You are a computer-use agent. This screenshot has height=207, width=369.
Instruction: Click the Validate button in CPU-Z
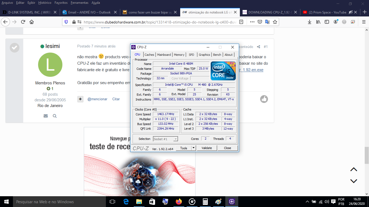point(207,148)
